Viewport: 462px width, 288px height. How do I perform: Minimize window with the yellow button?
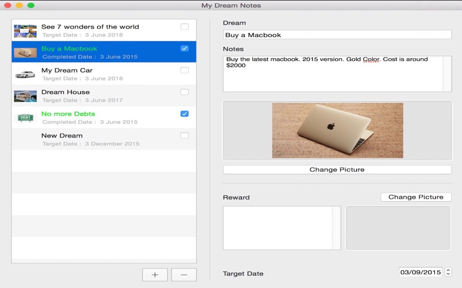tap(19, 5)
